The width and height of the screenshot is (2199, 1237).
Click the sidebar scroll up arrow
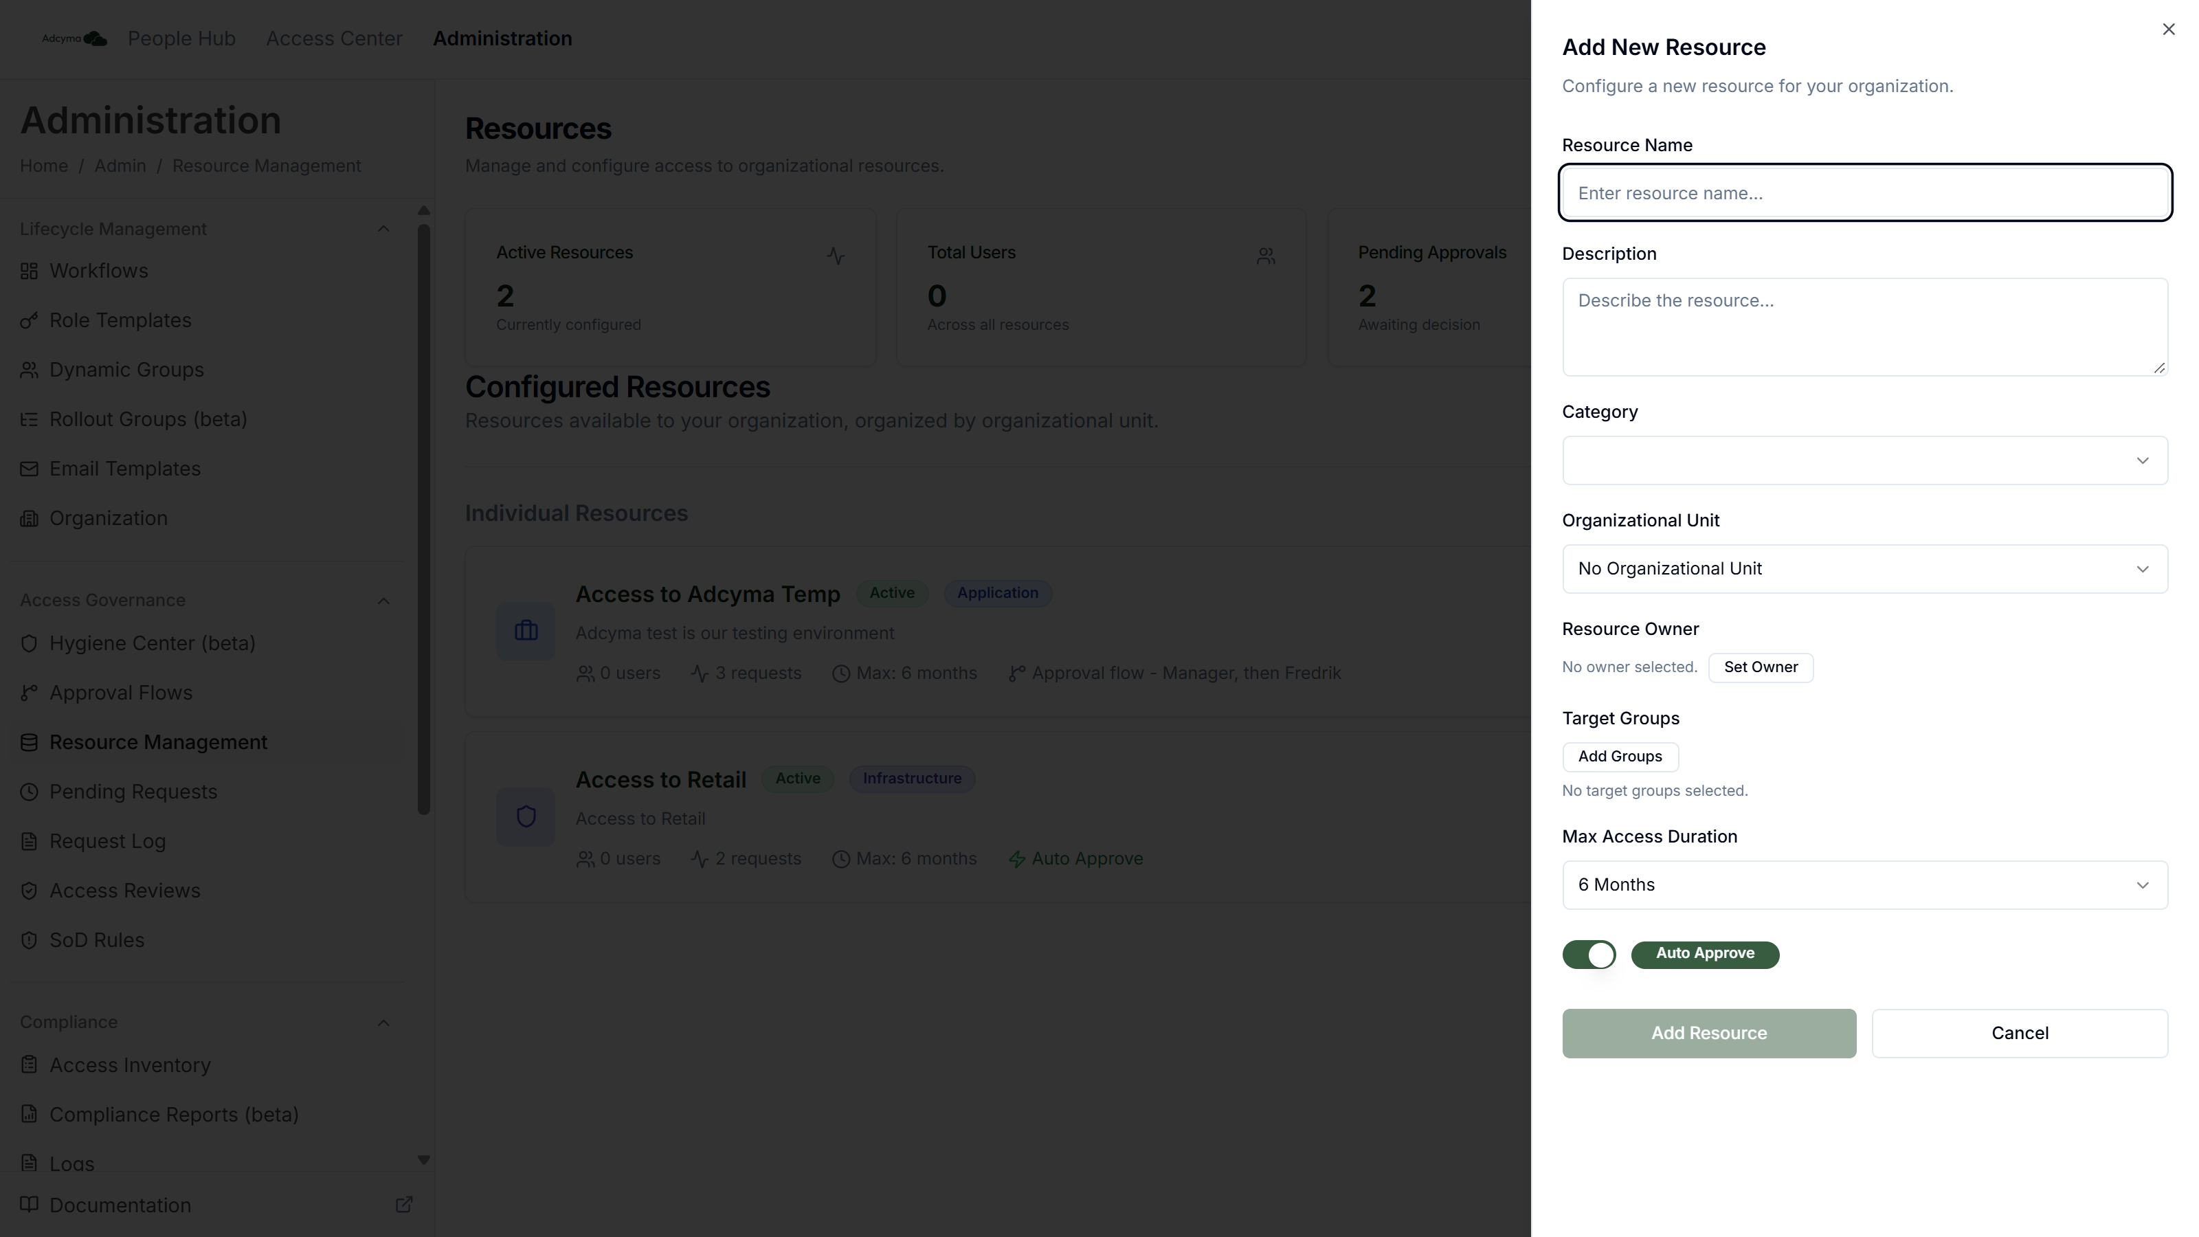[x=423, y=210]
